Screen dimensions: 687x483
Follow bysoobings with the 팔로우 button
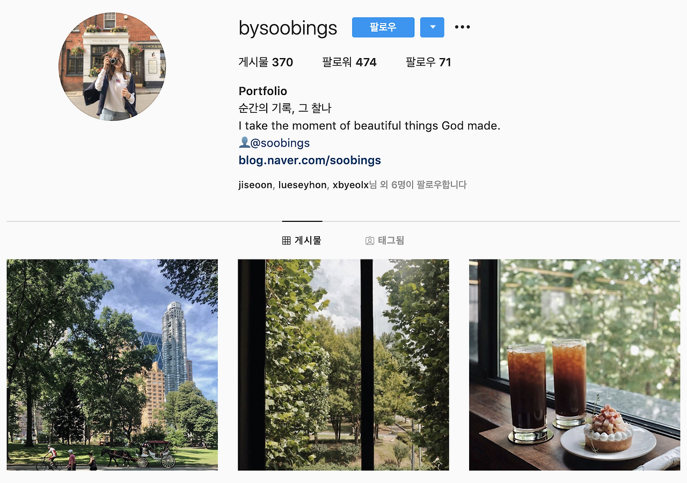click(383, 27)
